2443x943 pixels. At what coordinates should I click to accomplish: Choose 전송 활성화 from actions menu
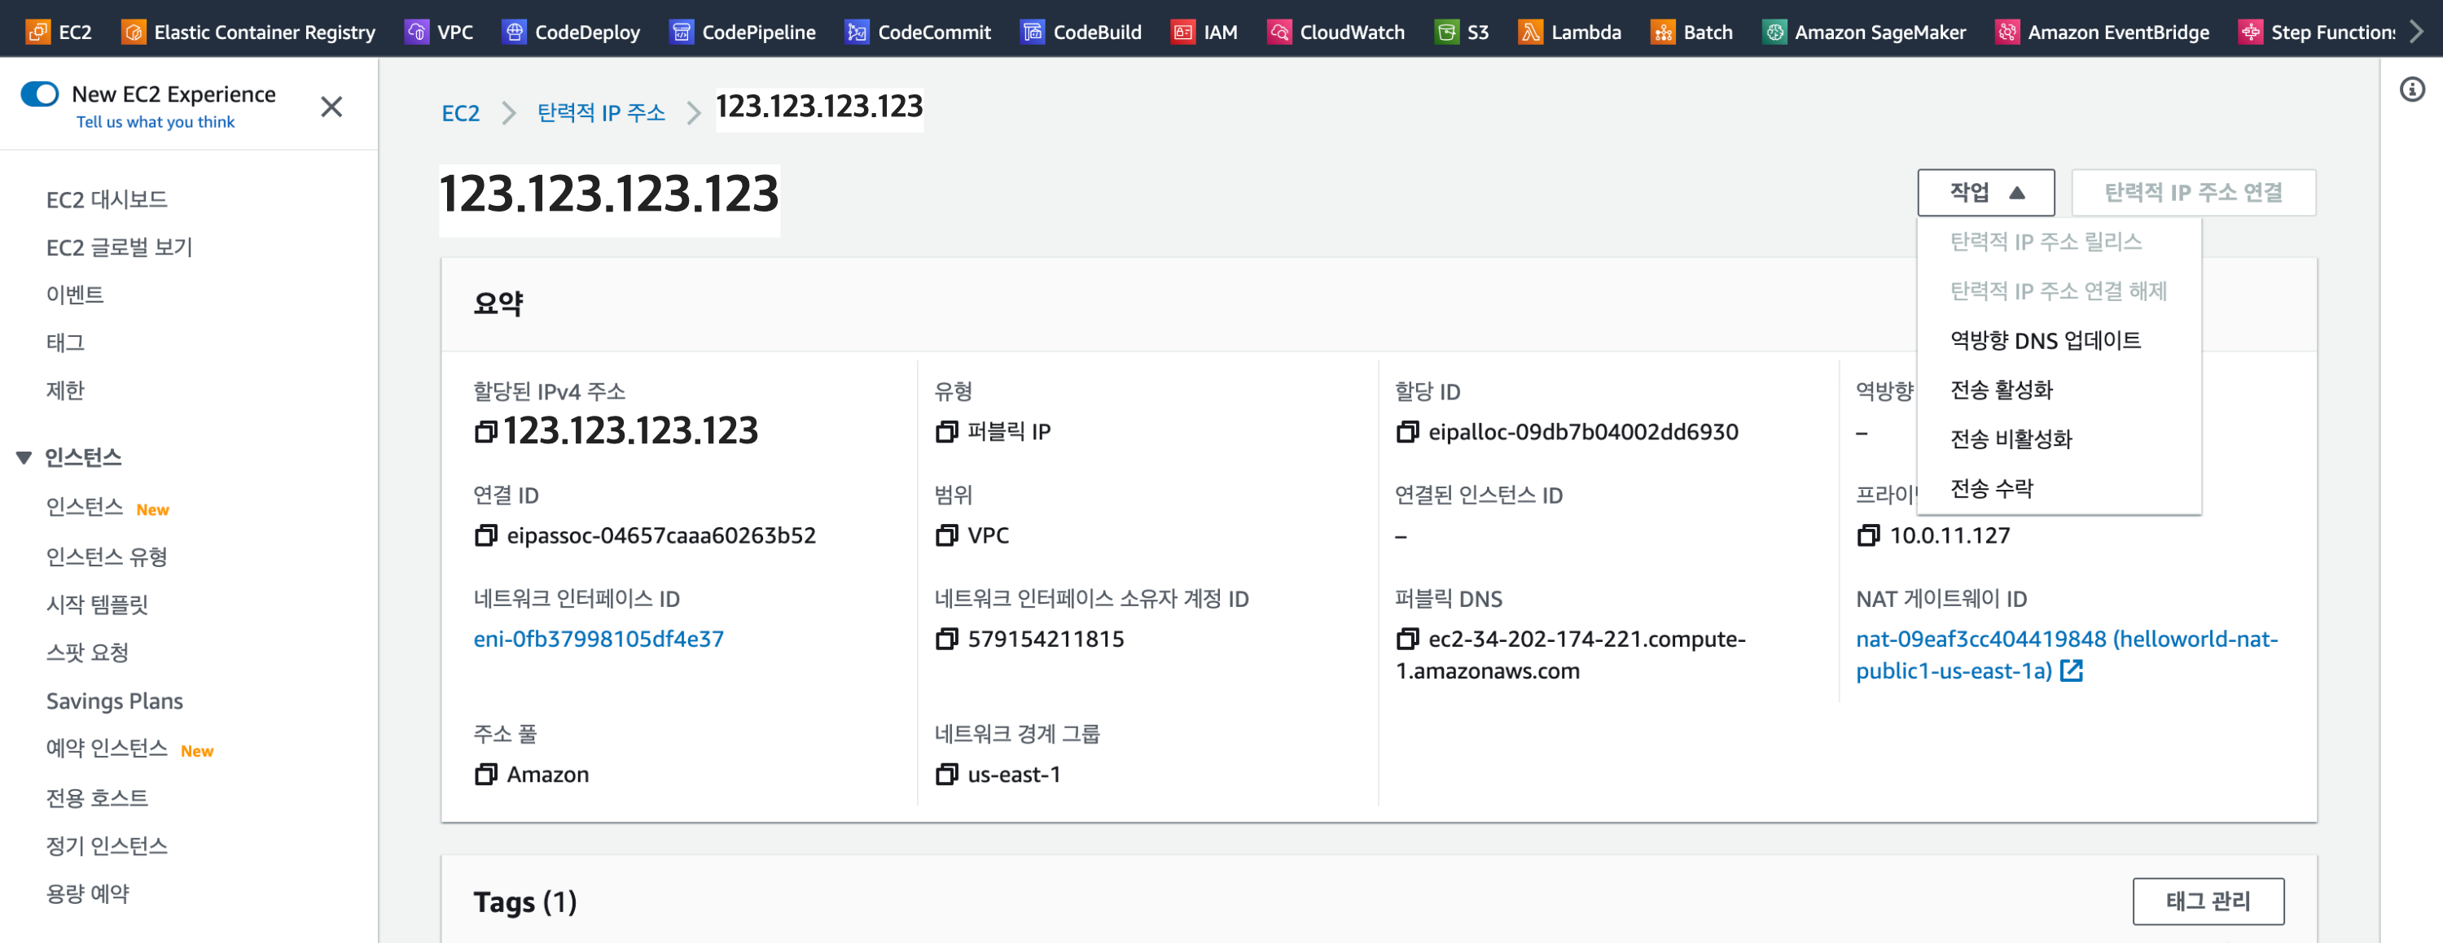(2001, 390)
